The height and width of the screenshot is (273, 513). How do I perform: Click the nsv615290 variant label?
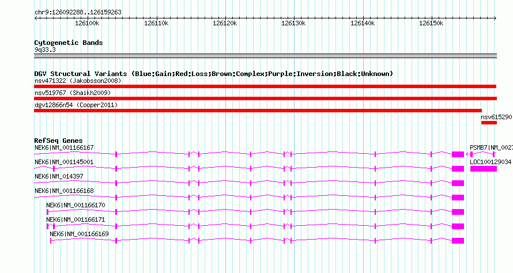[x=496, y=117]
